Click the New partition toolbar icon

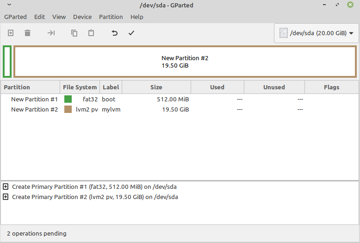[x=11, y=33]
